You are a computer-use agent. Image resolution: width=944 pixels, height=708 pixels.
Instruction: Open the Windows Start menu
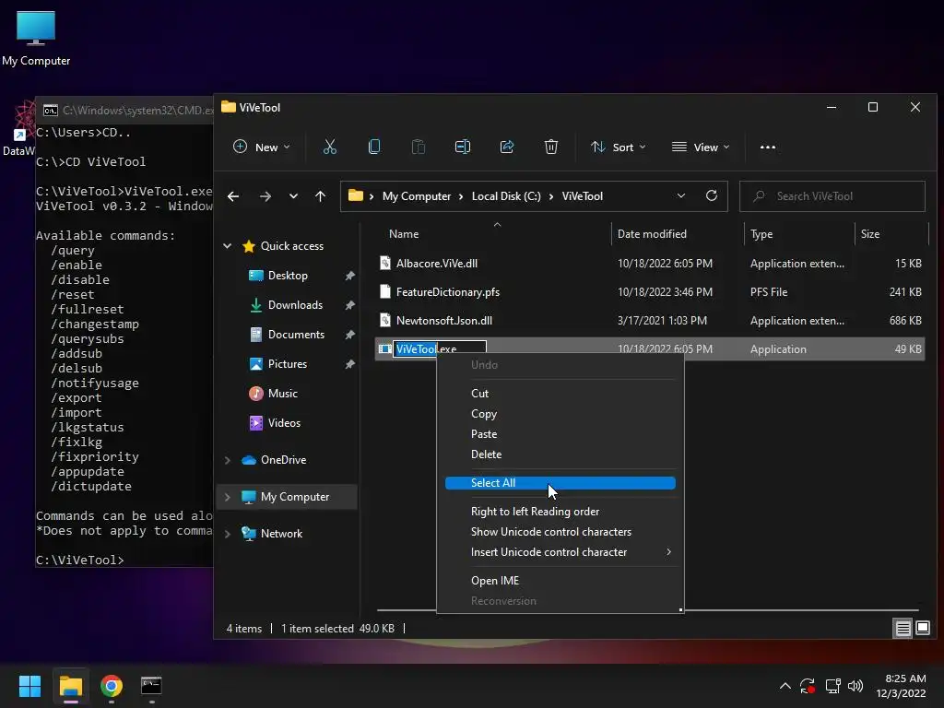pyautogui.click(x=29, y=686)
